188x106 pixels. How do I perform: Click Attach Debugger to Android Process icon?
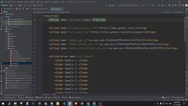click(x=162, y=5)
